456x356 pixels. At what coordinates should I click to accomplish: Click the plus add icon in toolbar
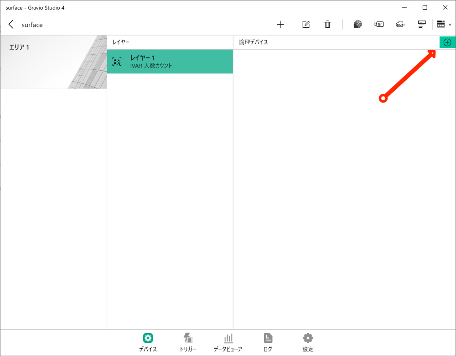tap(280, 25)
